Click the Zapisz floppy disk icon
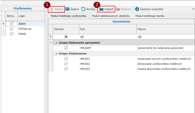The width and height of the screenshot is (195, 113). point(67,9)
